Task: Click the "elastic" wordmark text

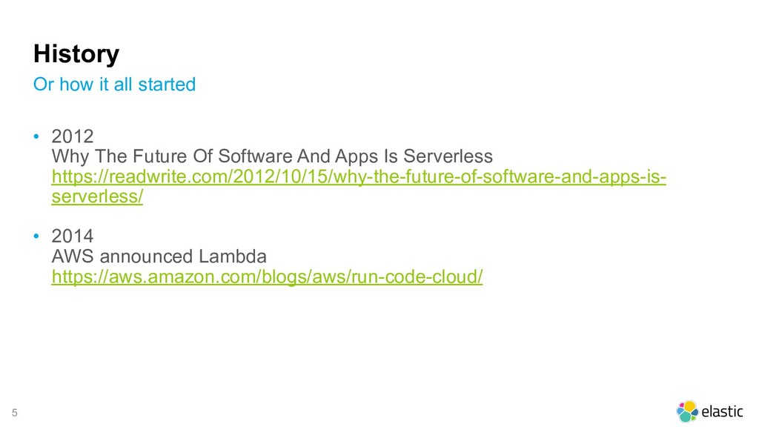Action: click(x=722, y=411)
